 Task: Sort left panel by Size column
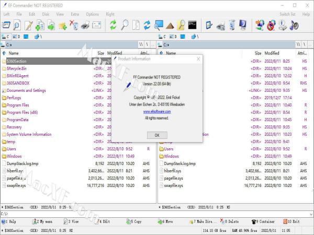[x=100, y=53]
